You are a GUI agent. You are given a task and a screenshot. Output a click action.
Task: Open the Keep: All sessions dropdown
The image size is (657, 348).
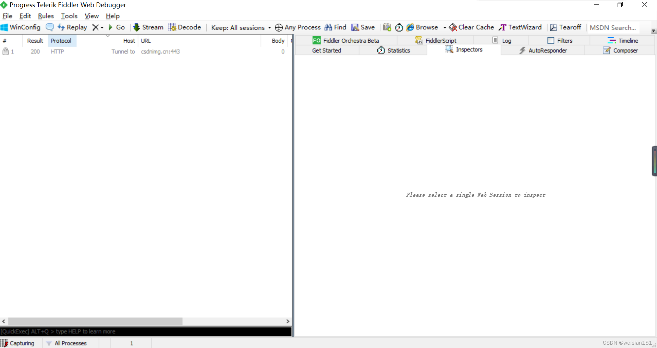coord(241,28)
